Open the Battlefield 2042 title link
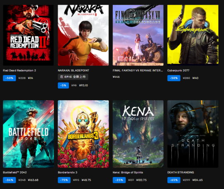Viewport: 224px width, 189px height. [x=15, y=172]
